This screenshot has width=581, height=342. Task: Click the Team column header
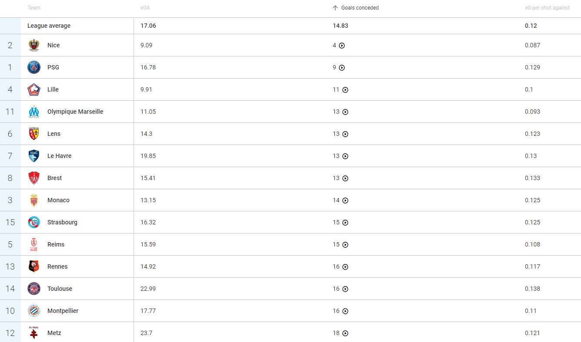[x=34, y=8]
